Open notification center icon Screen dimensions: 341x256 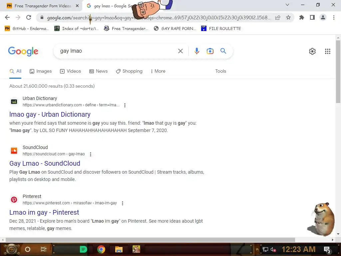(x=327, y=250)
